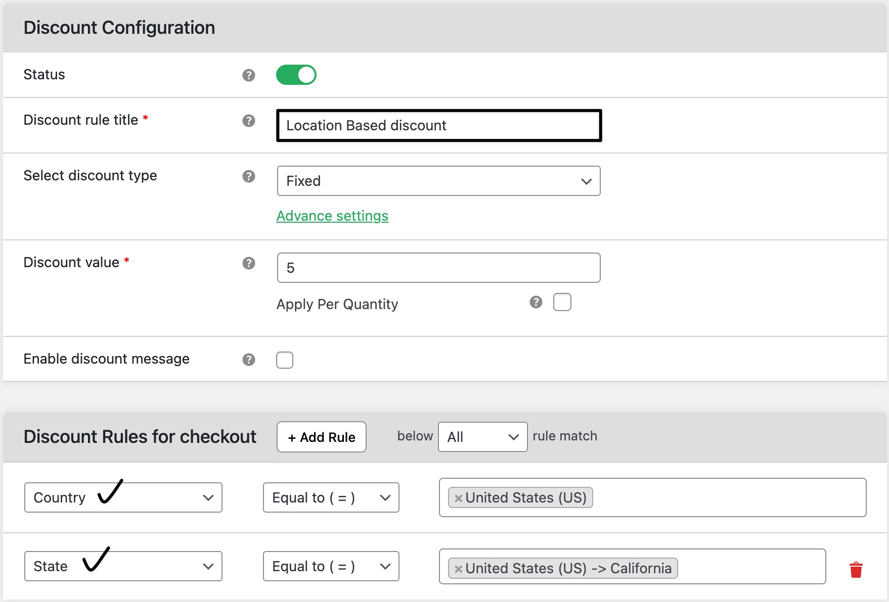This screenshot has width=889, height=602.
Task: Click help icon for Select discount type
Action: (x=248, y=176)
